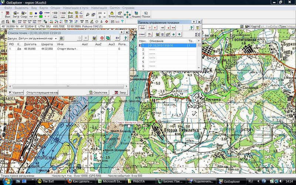Open the Индекс map index icon
This screenshot has height=185, width=296.
tap(136, 14)
